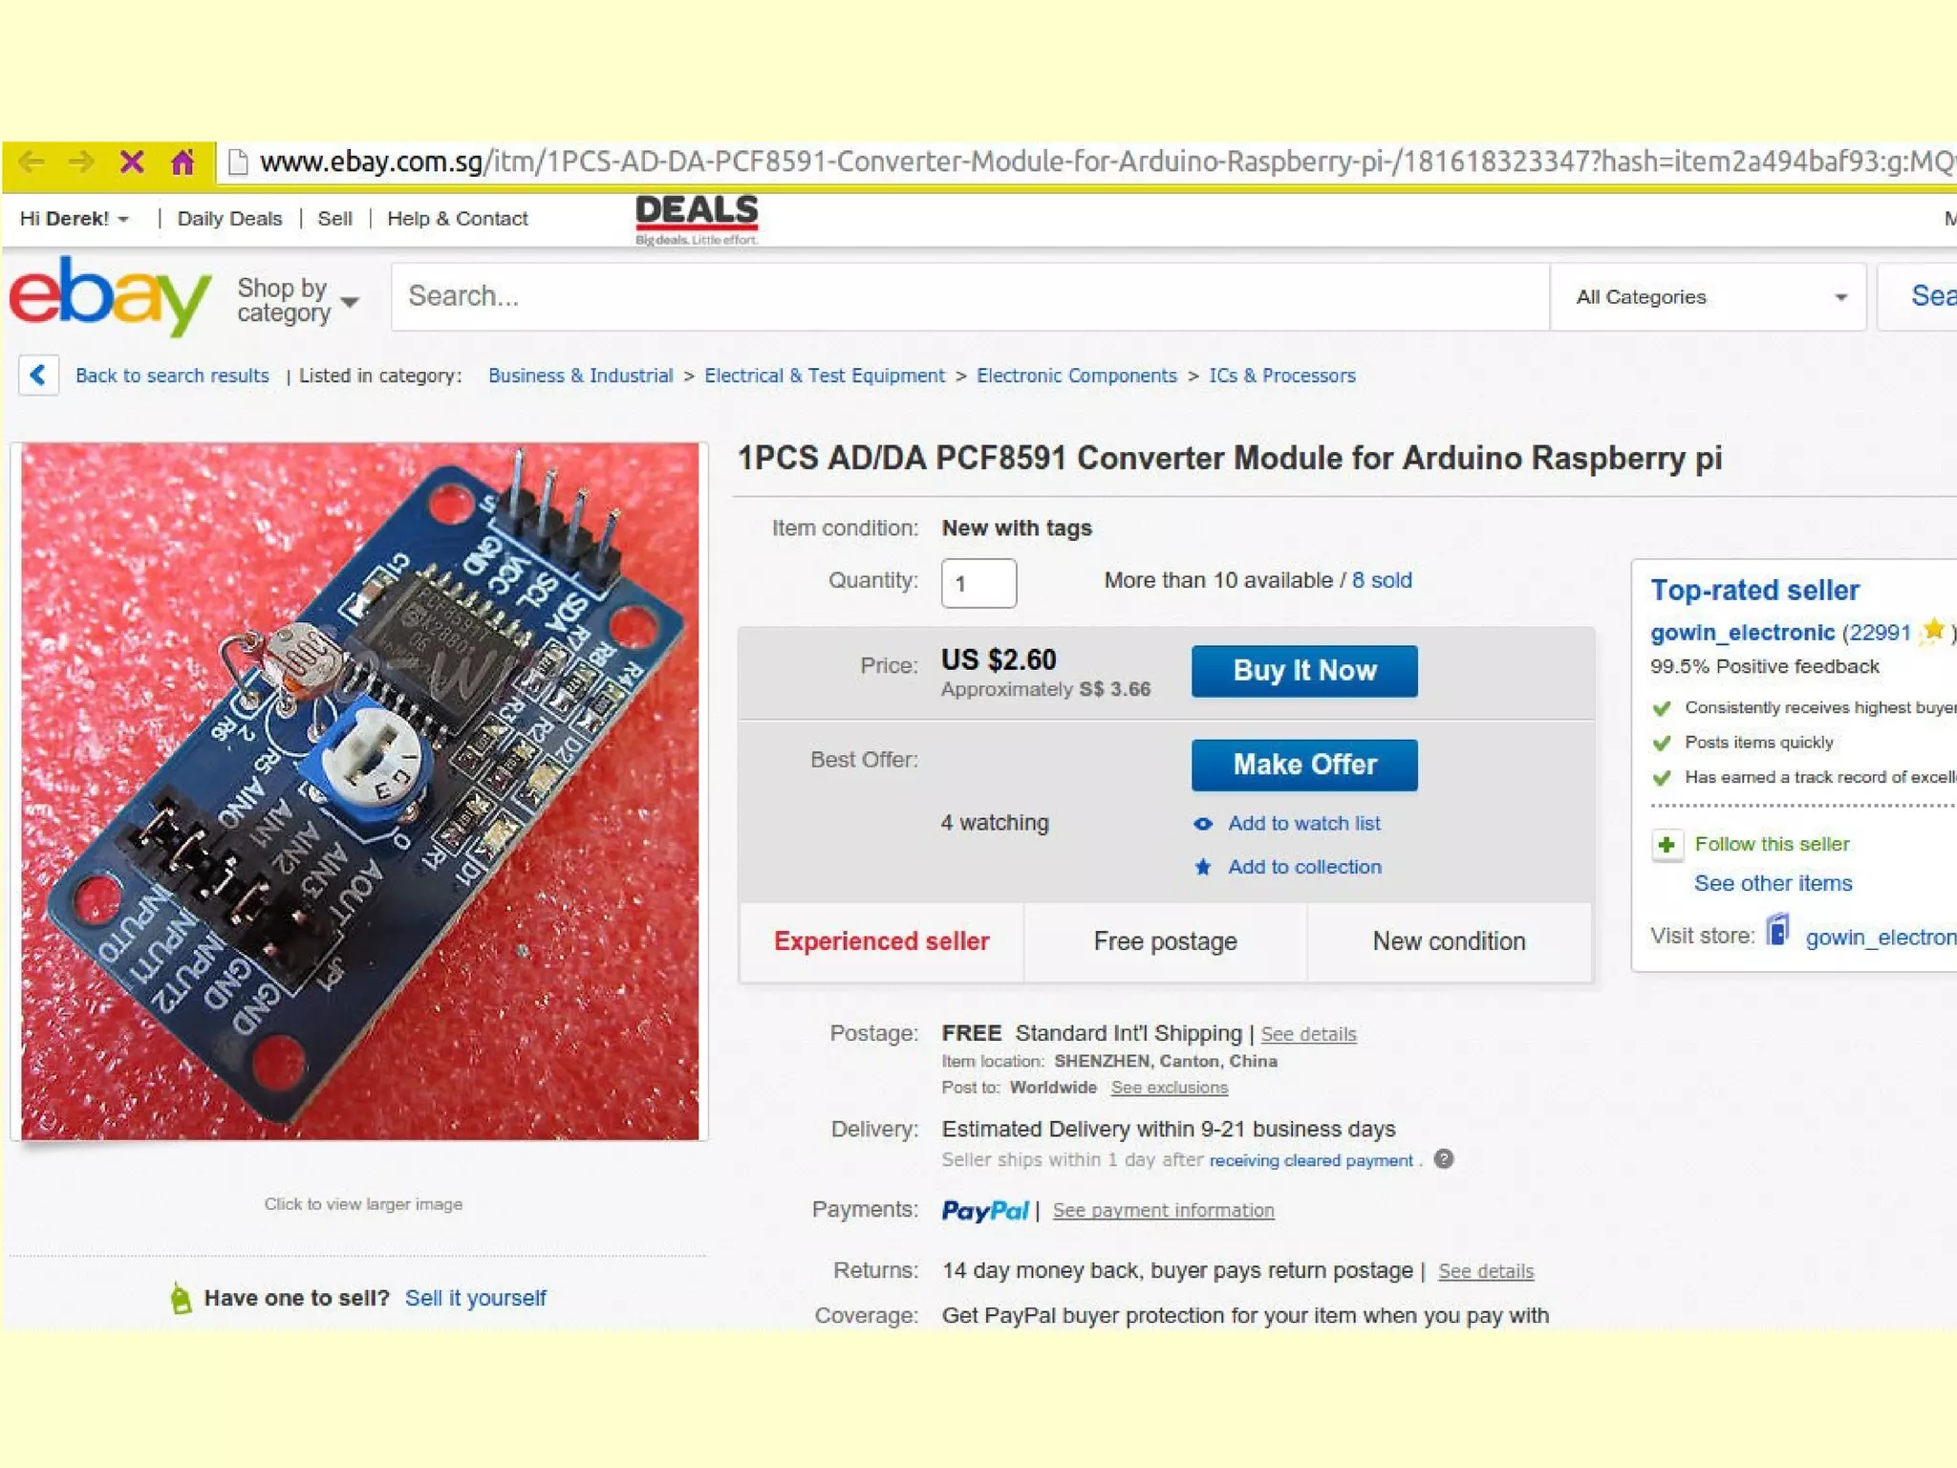The image size is (1957, 1468).
Task: Click the green plus Follow seller icon
Action: [x=1667, y=845]
